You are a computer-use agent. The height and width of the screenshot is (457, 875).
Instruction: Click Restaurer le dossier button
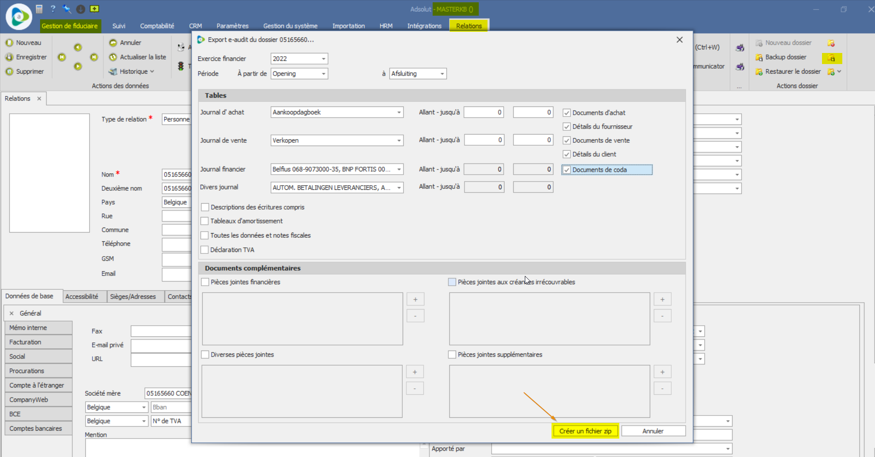[788, 71]
